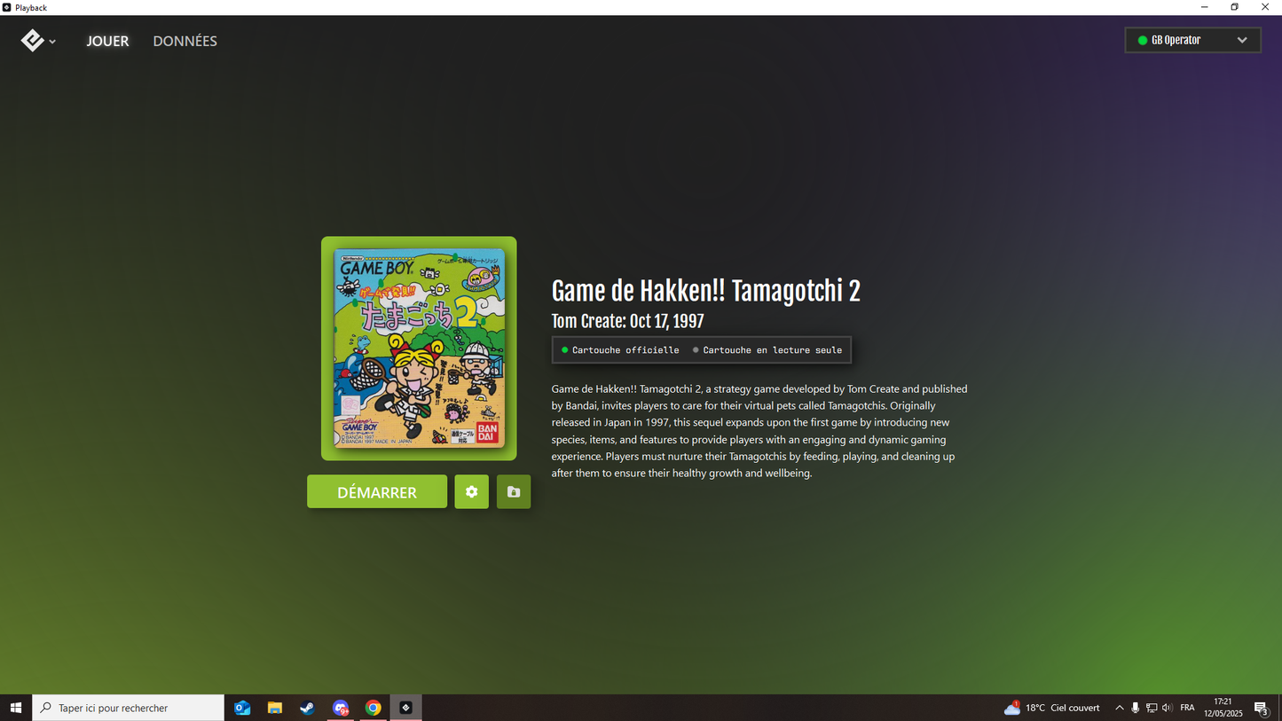The width and height of the screenshot is (1282, 721).
Task: Click the locked save folder icon
Action: [514, 491]
